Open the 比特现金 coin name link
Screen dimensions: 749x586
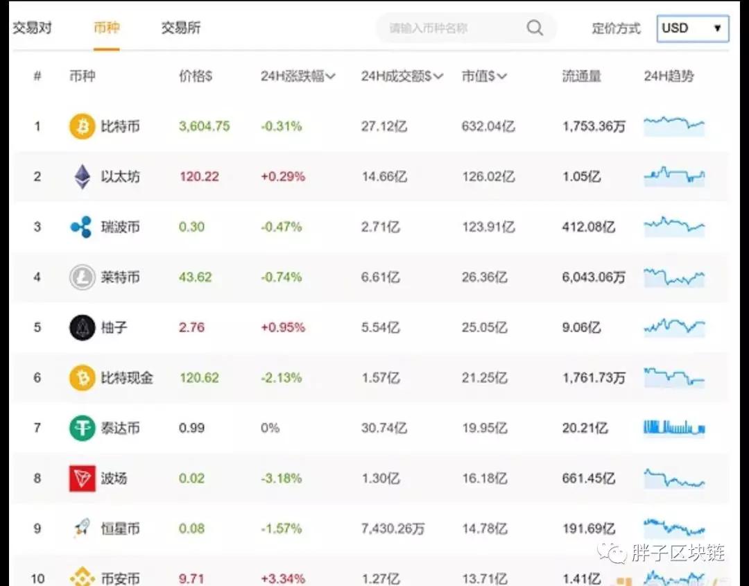(127, 378)
